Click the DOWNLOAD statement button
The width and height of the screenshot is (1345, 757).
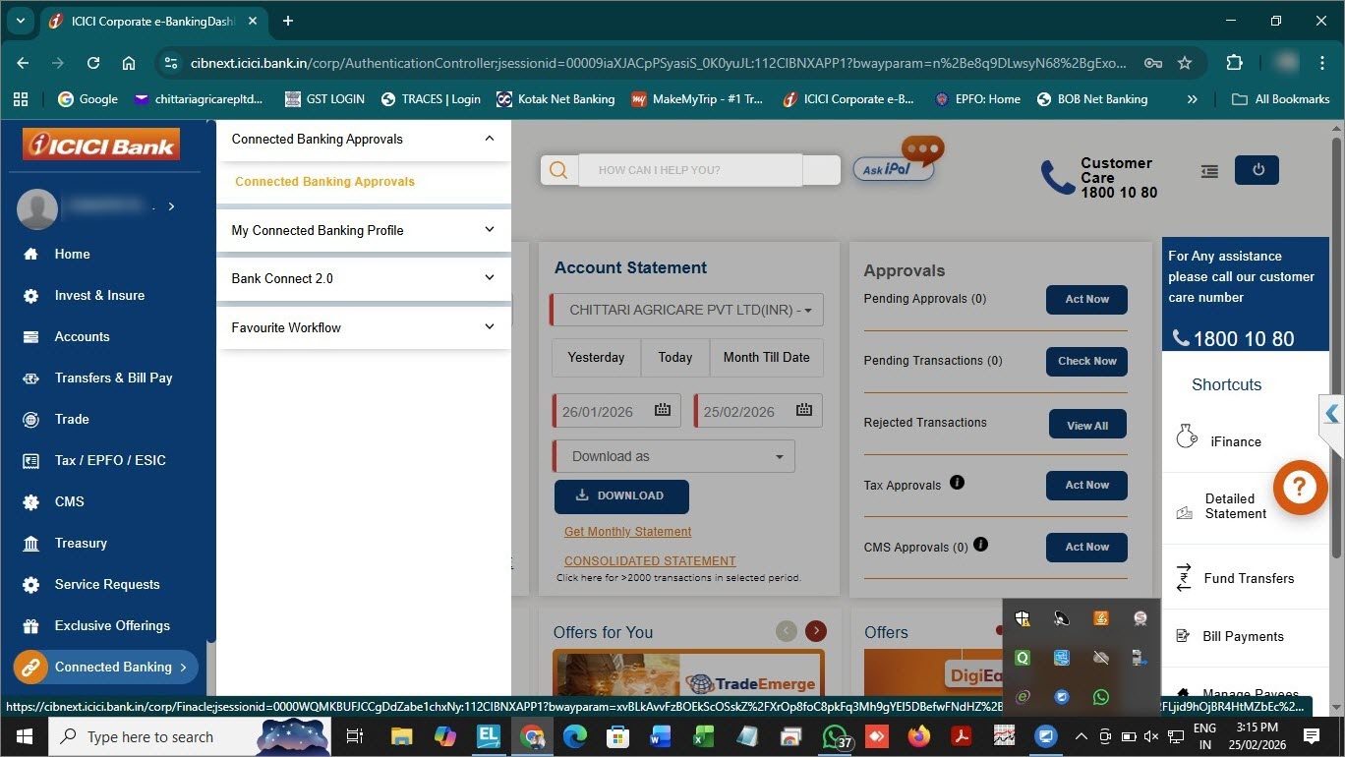pyautogui.click(x=621, y=496)
